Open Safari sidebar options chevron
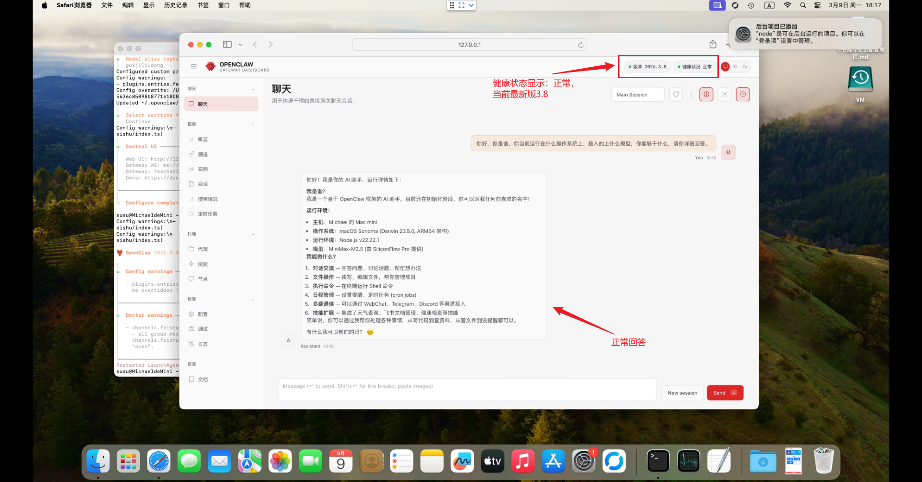 coord(240,45)
